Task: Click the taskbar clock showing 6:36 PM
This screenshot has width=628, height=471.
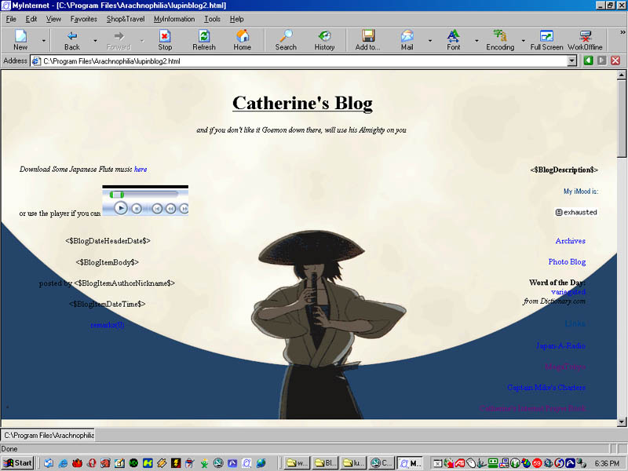Action: (x=607, y=463)
